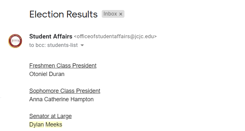Click the sender name Student Affairs
Image resolution: width=245 pixels, height=131 pixels.
51,37
